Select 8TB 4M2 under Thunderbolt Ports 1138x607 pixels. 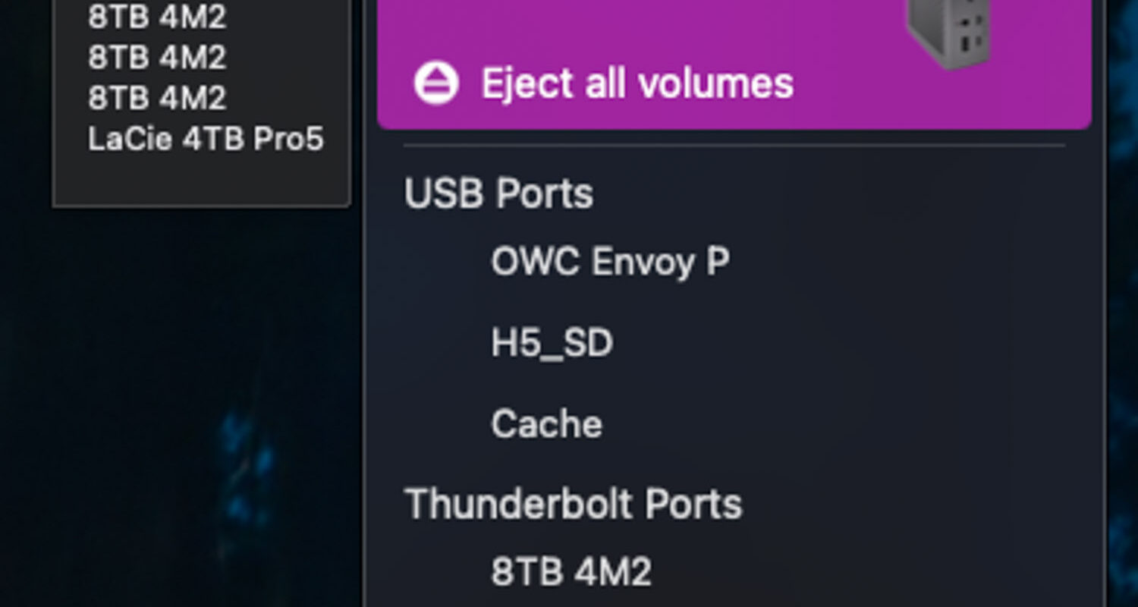coord(571,571)
